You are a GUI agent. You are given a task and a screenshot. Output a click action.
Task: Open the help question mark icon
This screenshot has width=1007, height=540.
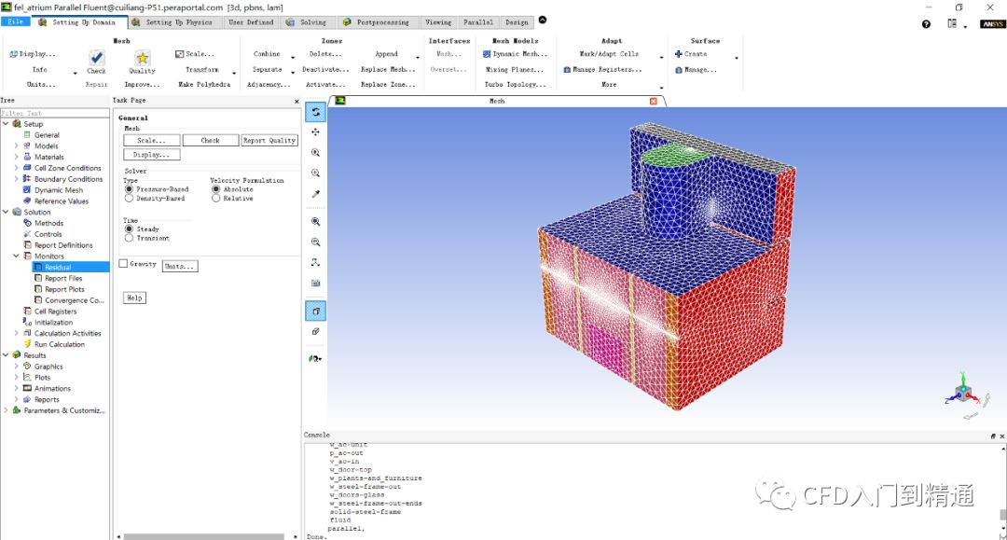pos(926,23)
